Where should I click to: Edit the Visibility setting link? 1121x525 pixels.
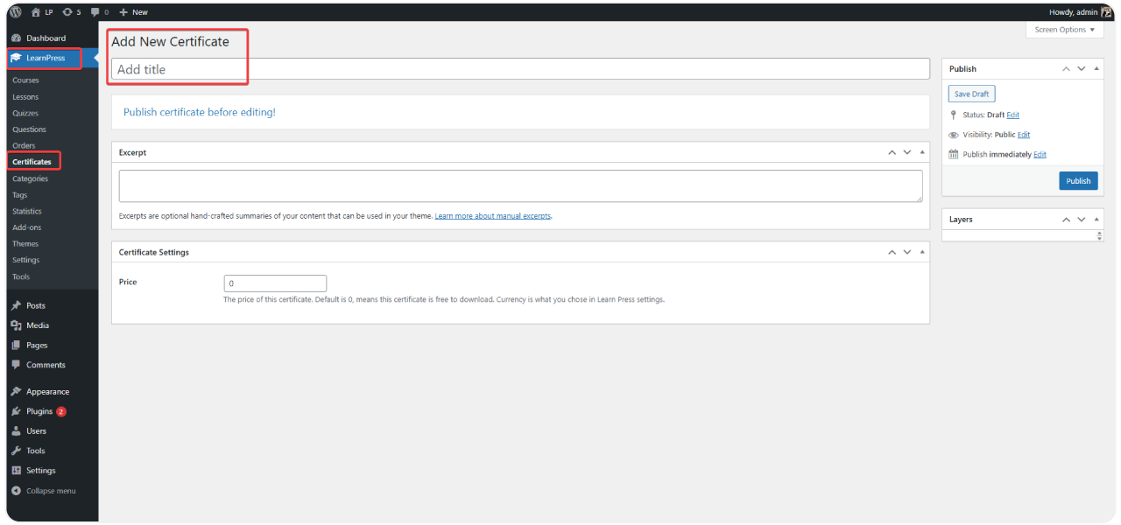pyautogui.click(x=1024, y=135)
